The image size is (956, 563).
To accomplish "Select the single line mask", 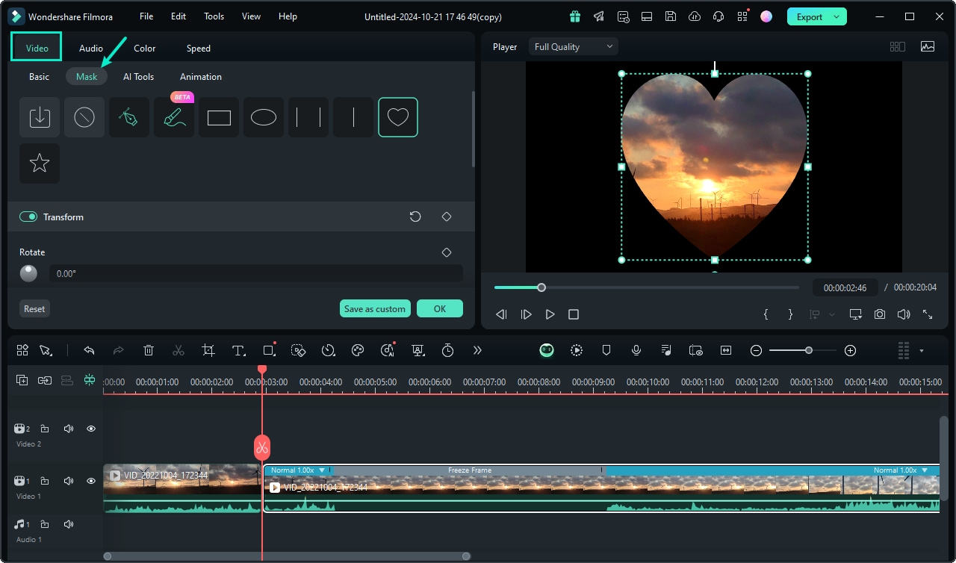I will 353,117.
